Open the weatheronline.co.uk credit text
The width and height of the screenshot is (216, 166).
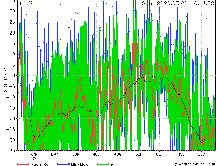point(197,164)
